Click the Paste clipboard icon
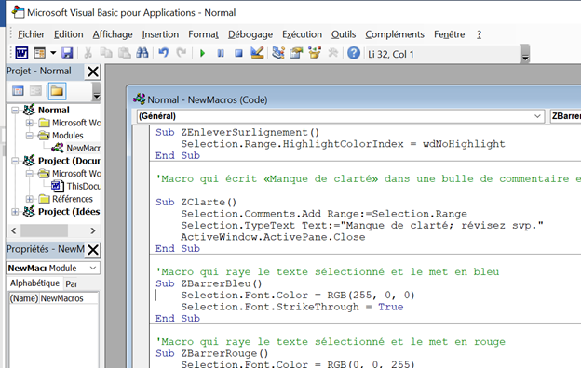This screenshot has height=368, width=581. [x=124, y=53]
